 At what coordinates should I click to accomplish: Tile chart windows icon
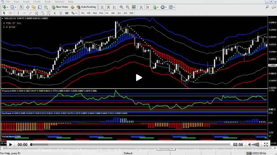[134, 7]
